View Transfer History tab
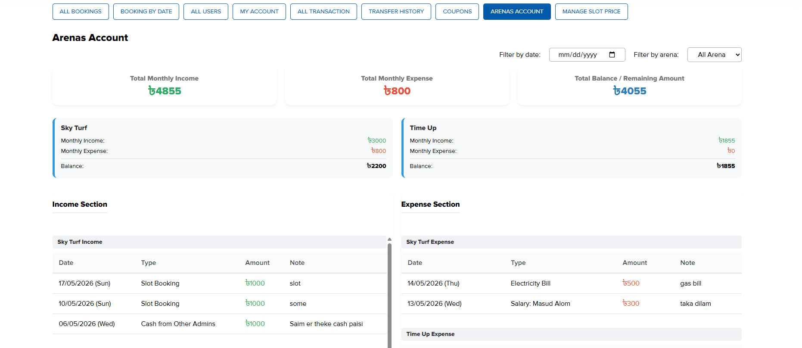Screen dimensions: 802x348 tap(396, 12)
